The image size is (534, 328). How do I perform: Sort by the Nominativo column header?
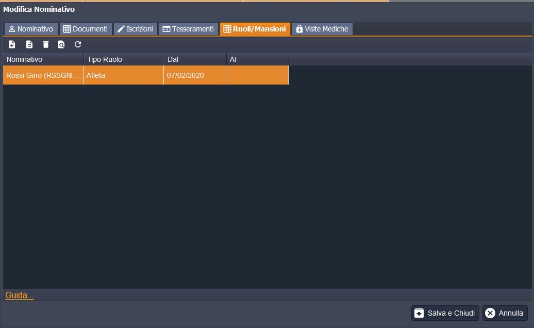tap(43, 59)
